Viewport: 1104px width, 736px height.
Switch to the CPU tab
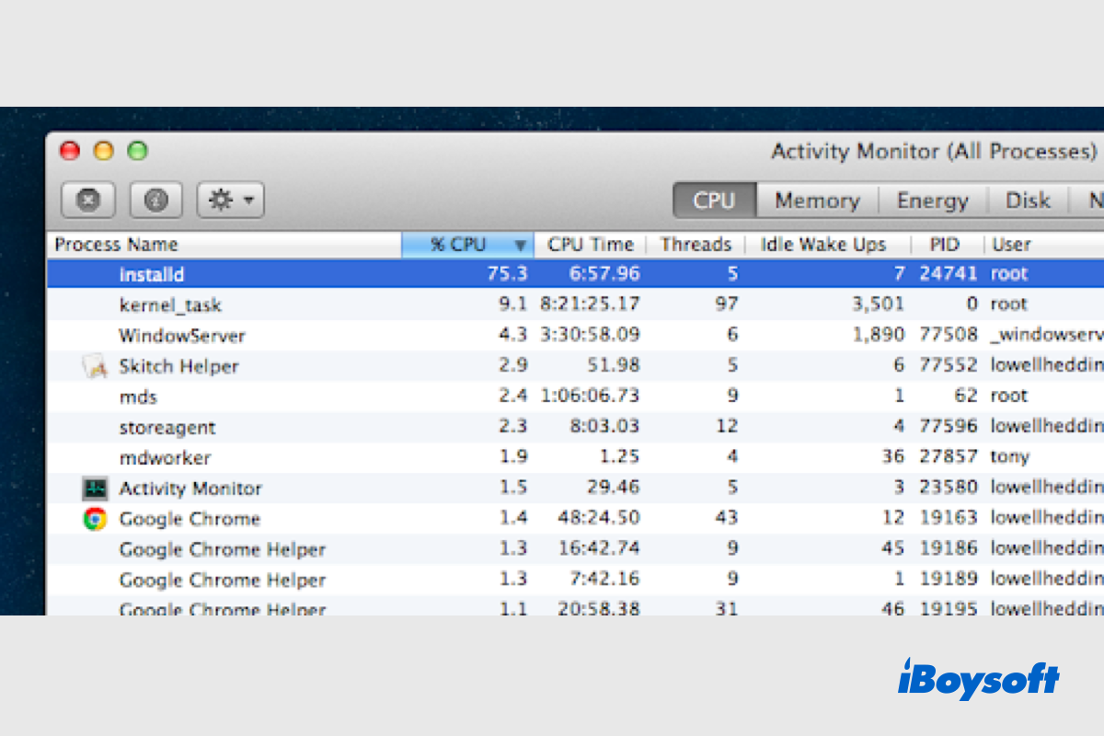click(714, 201)
